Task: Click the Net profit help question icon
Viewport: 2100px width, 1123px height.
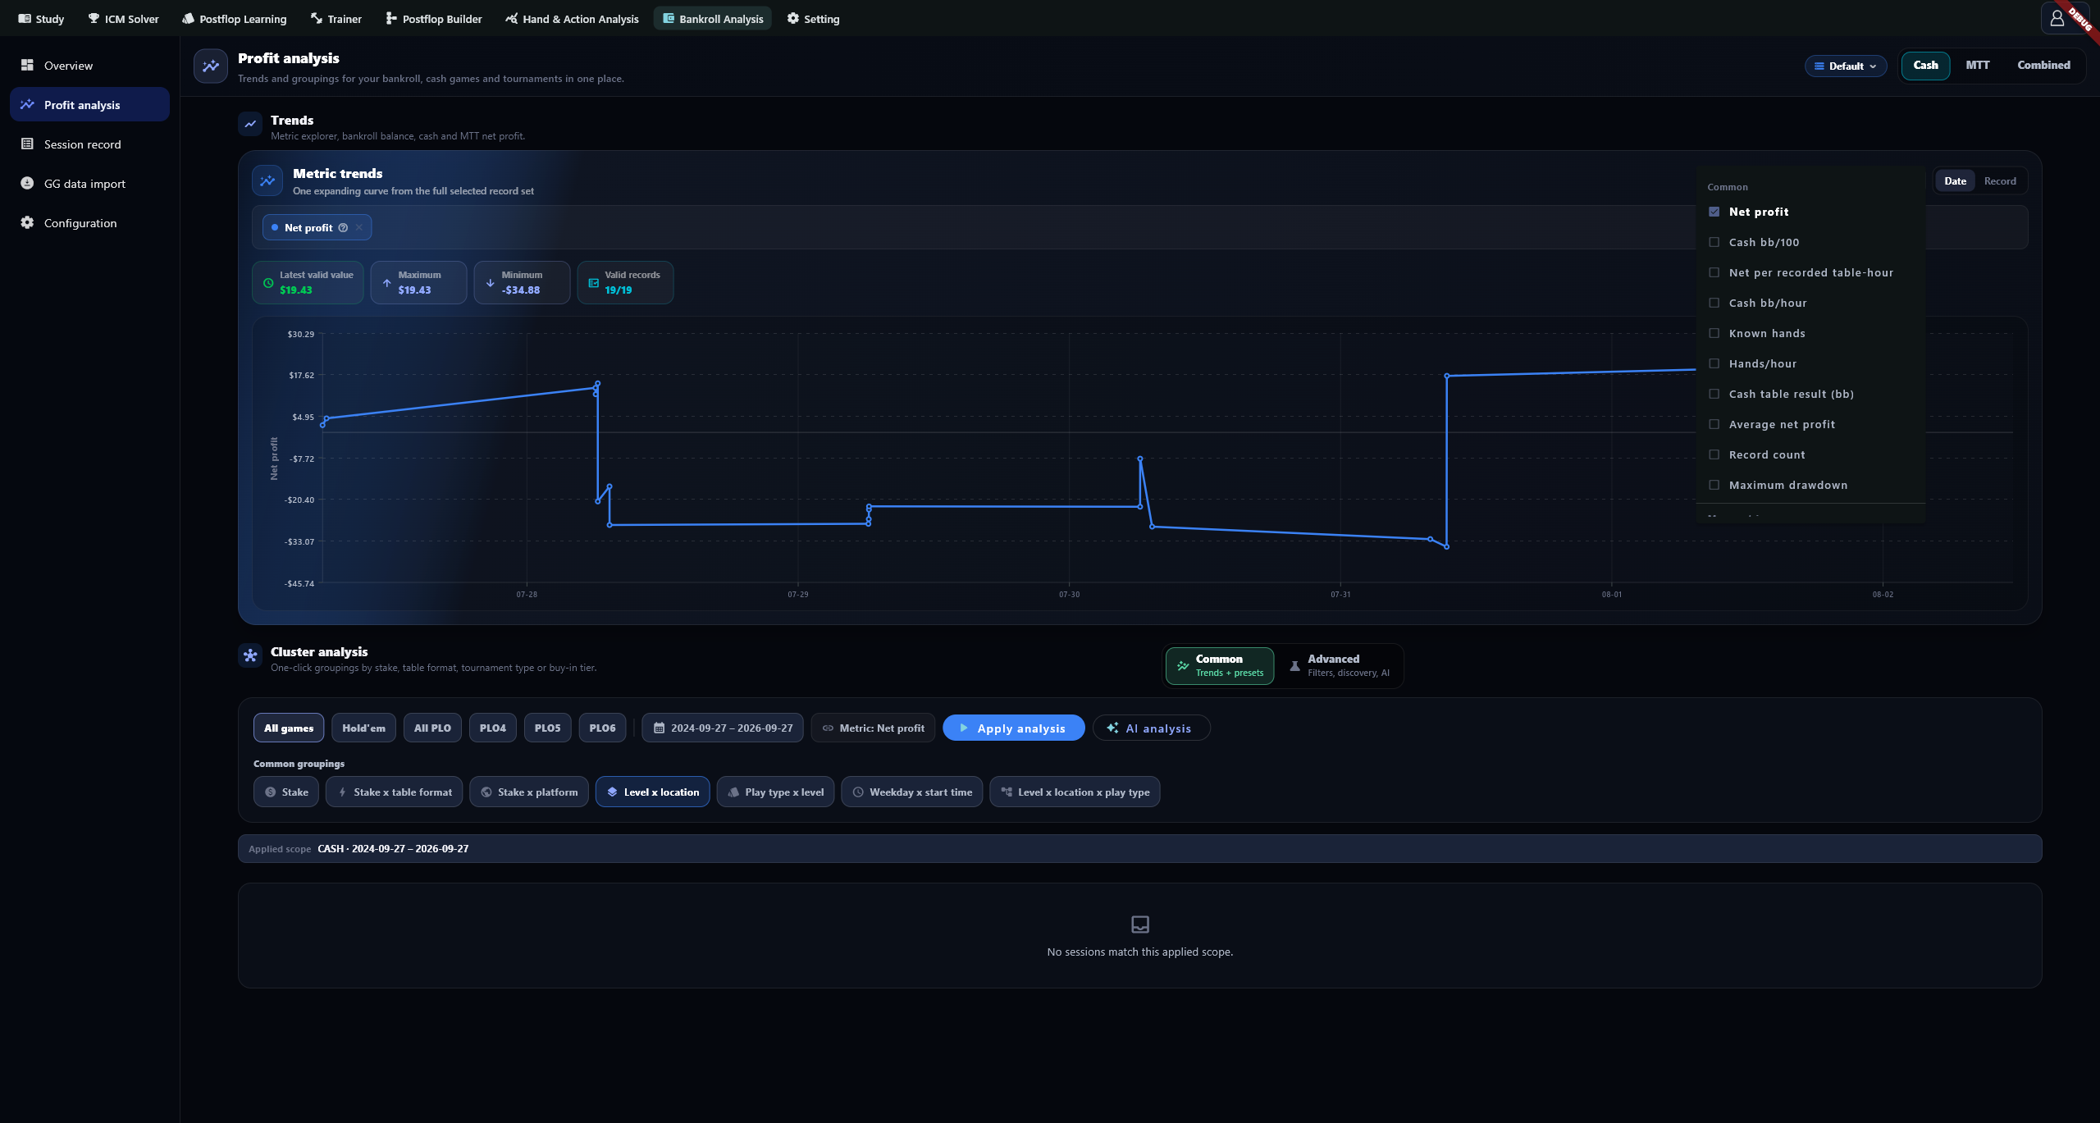Action: 343,228
